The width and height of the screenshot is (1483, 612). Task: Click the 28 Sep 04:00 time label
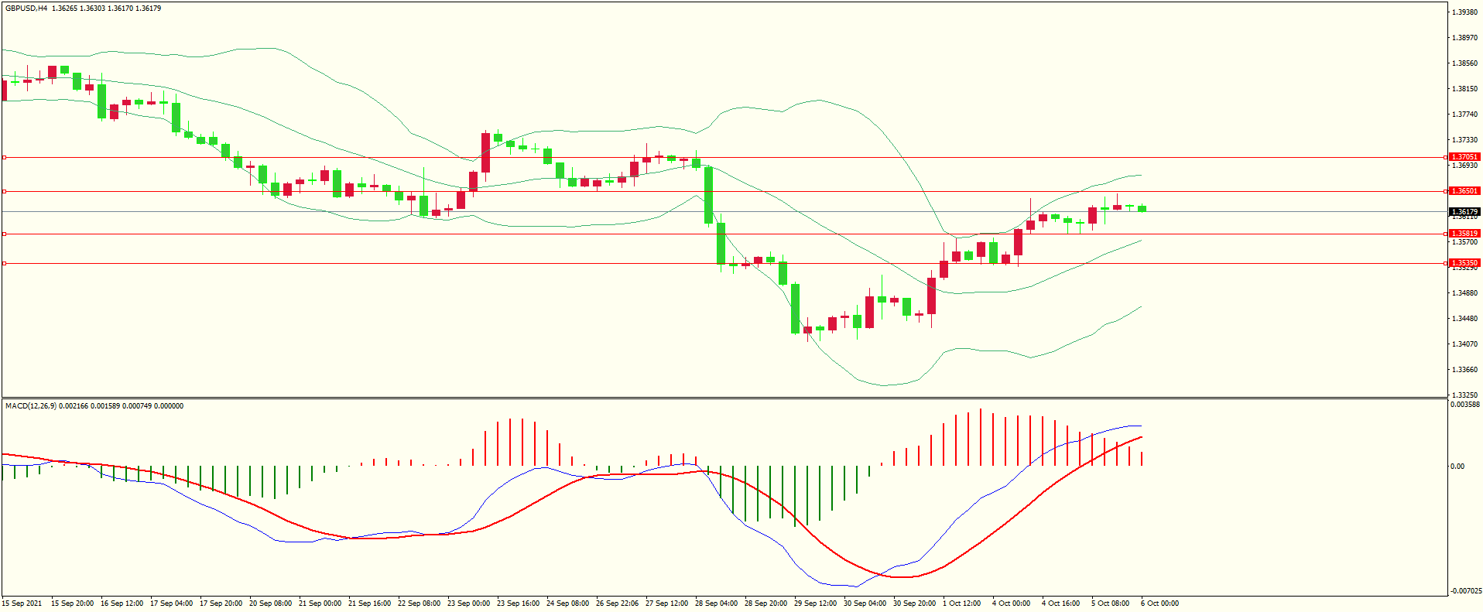(716, 603)
